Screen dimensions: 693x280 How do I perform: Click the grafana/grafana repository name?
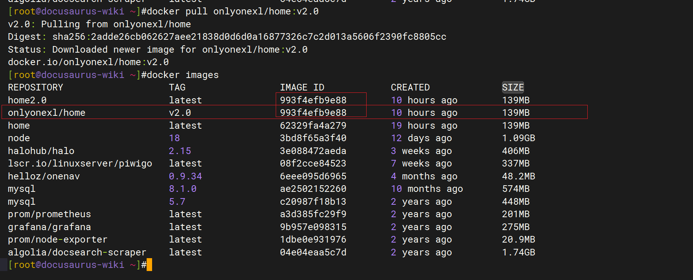click(x=49, y=227)
